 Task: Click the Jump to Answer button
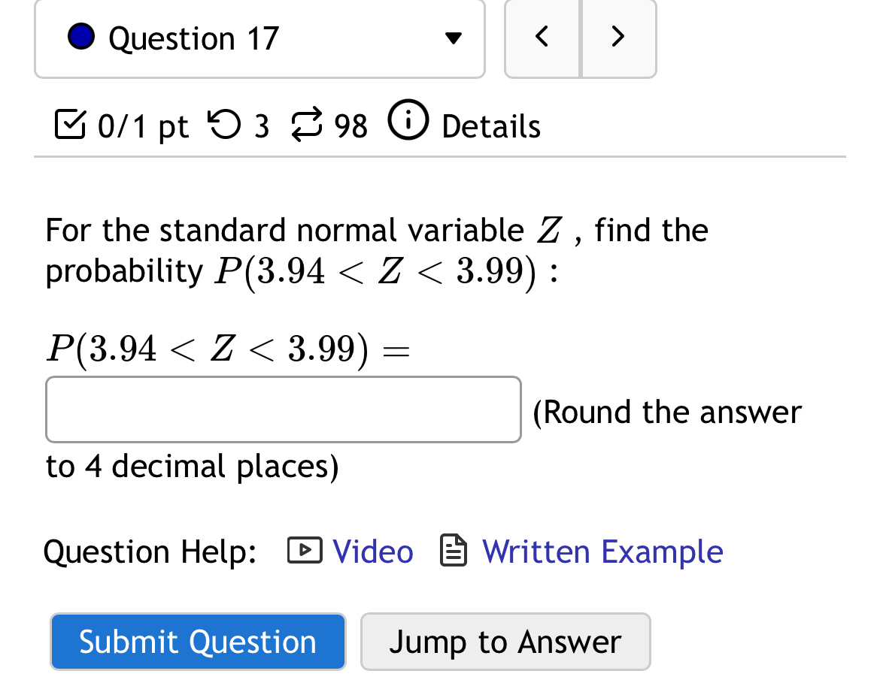pos(505,641)
